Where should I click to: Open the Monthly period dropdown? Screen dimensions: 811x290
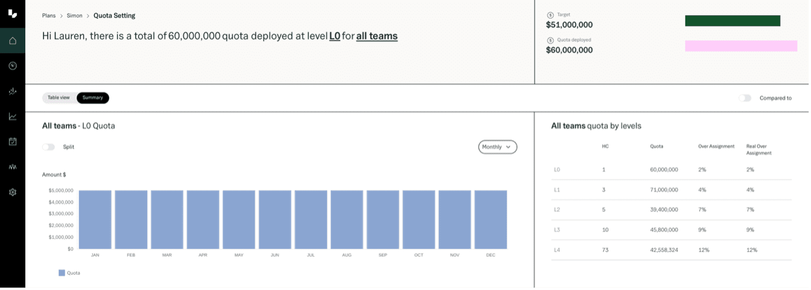[497, 147]
